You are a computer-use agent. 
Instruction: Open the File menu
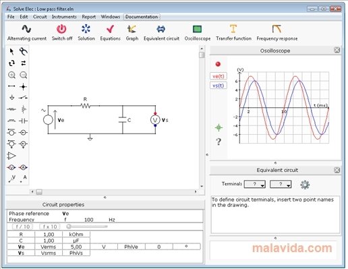(11, 17)
